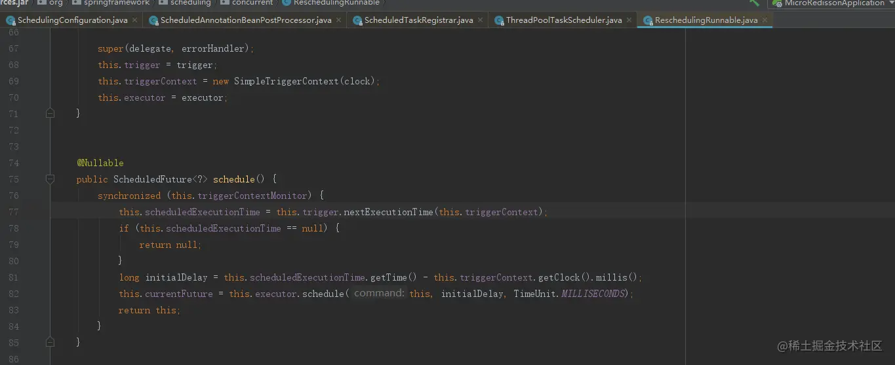Image resolution: width=895 pixels, height=365 pixels.
Task: Click 'this.executor = executor;' on line 70
Action: pyautogui.click(x=163, y=97)
